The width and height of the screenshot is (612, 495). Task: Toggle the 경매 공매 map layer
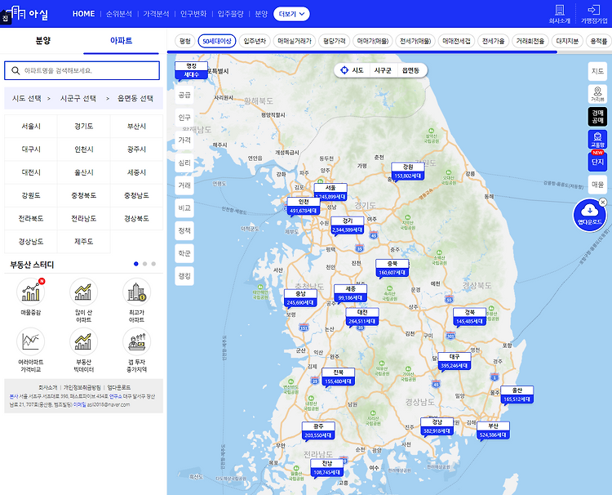coord(598,116)
